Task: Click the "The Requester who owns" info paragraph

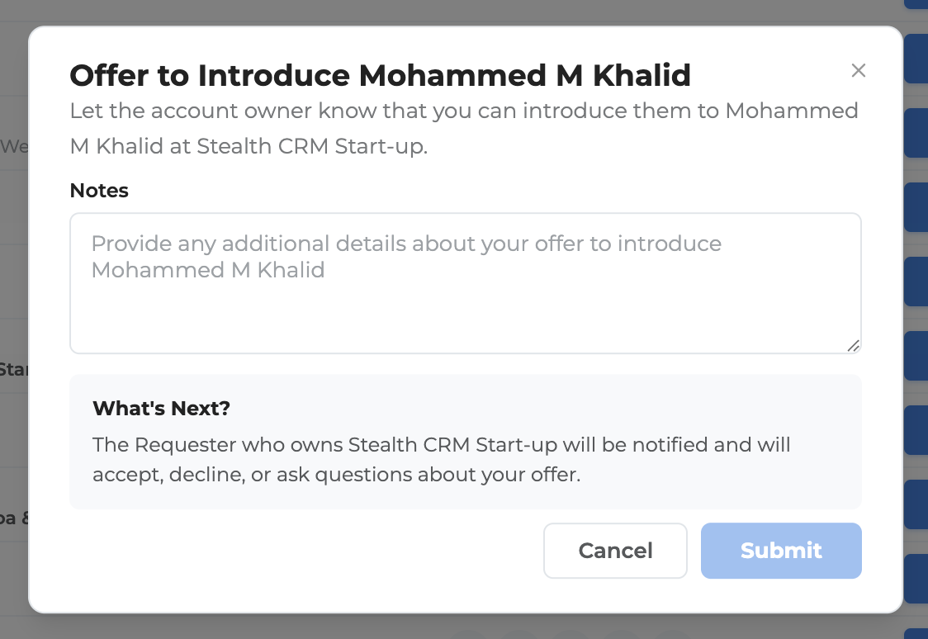Action: click(x=442, y=460)
